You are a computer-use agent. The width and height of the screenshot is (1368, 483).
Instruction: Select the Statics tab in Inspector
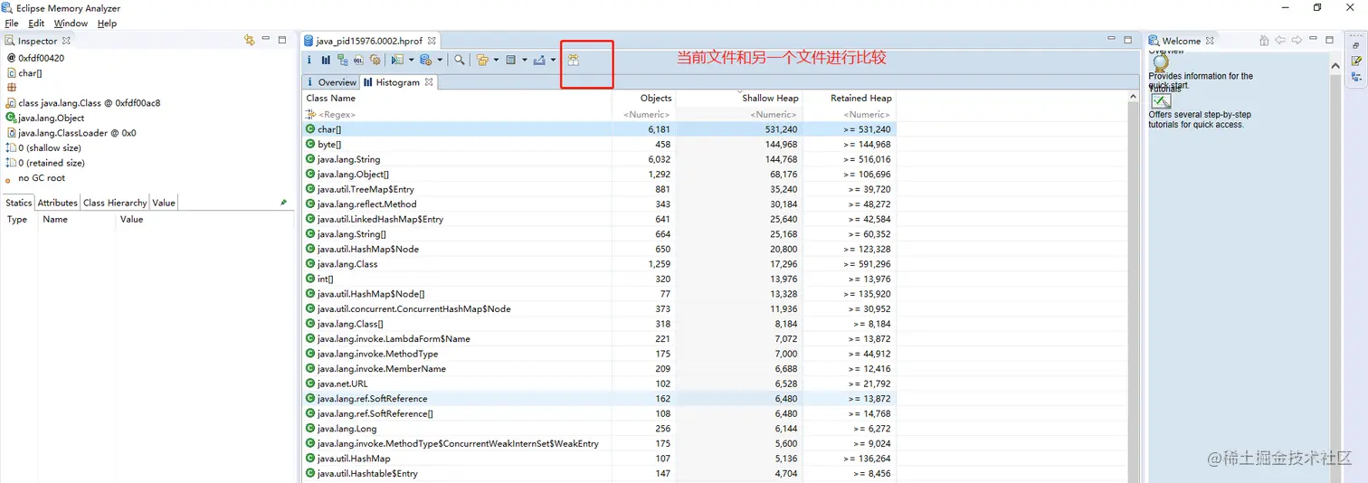click(x=19, y=203)
